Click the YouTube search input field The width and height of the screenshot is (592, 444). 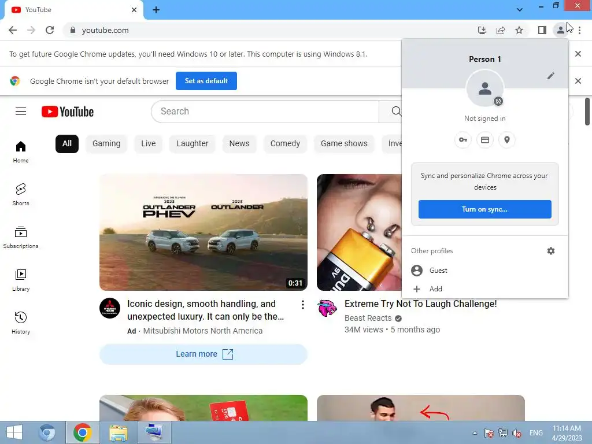(265, 112)
